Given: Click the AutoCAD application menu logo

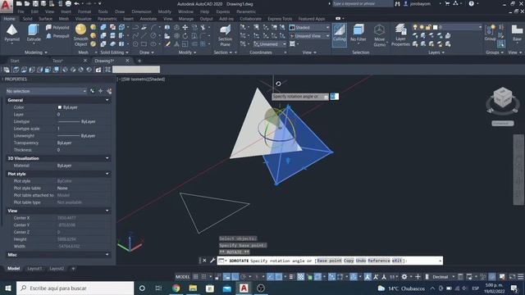Looking at the screenshot, I should (x=6, y=6).
